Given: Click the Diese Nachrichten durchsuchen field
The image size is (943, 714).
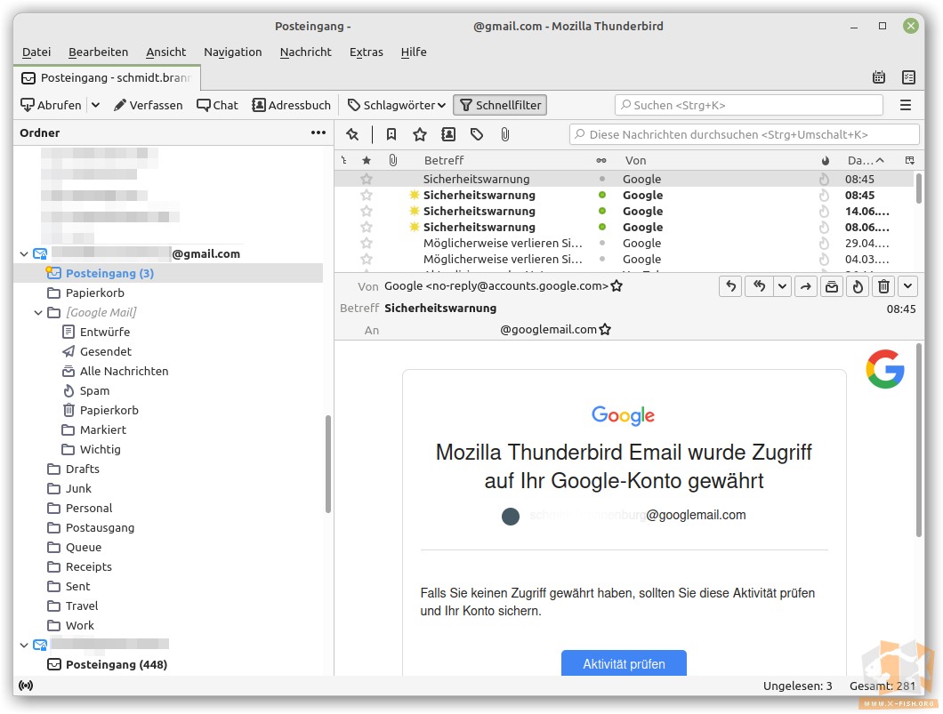Looking at the screenshot, I should 745,134.
